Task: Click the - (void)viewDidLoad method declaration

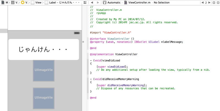Action: (105, 60)
